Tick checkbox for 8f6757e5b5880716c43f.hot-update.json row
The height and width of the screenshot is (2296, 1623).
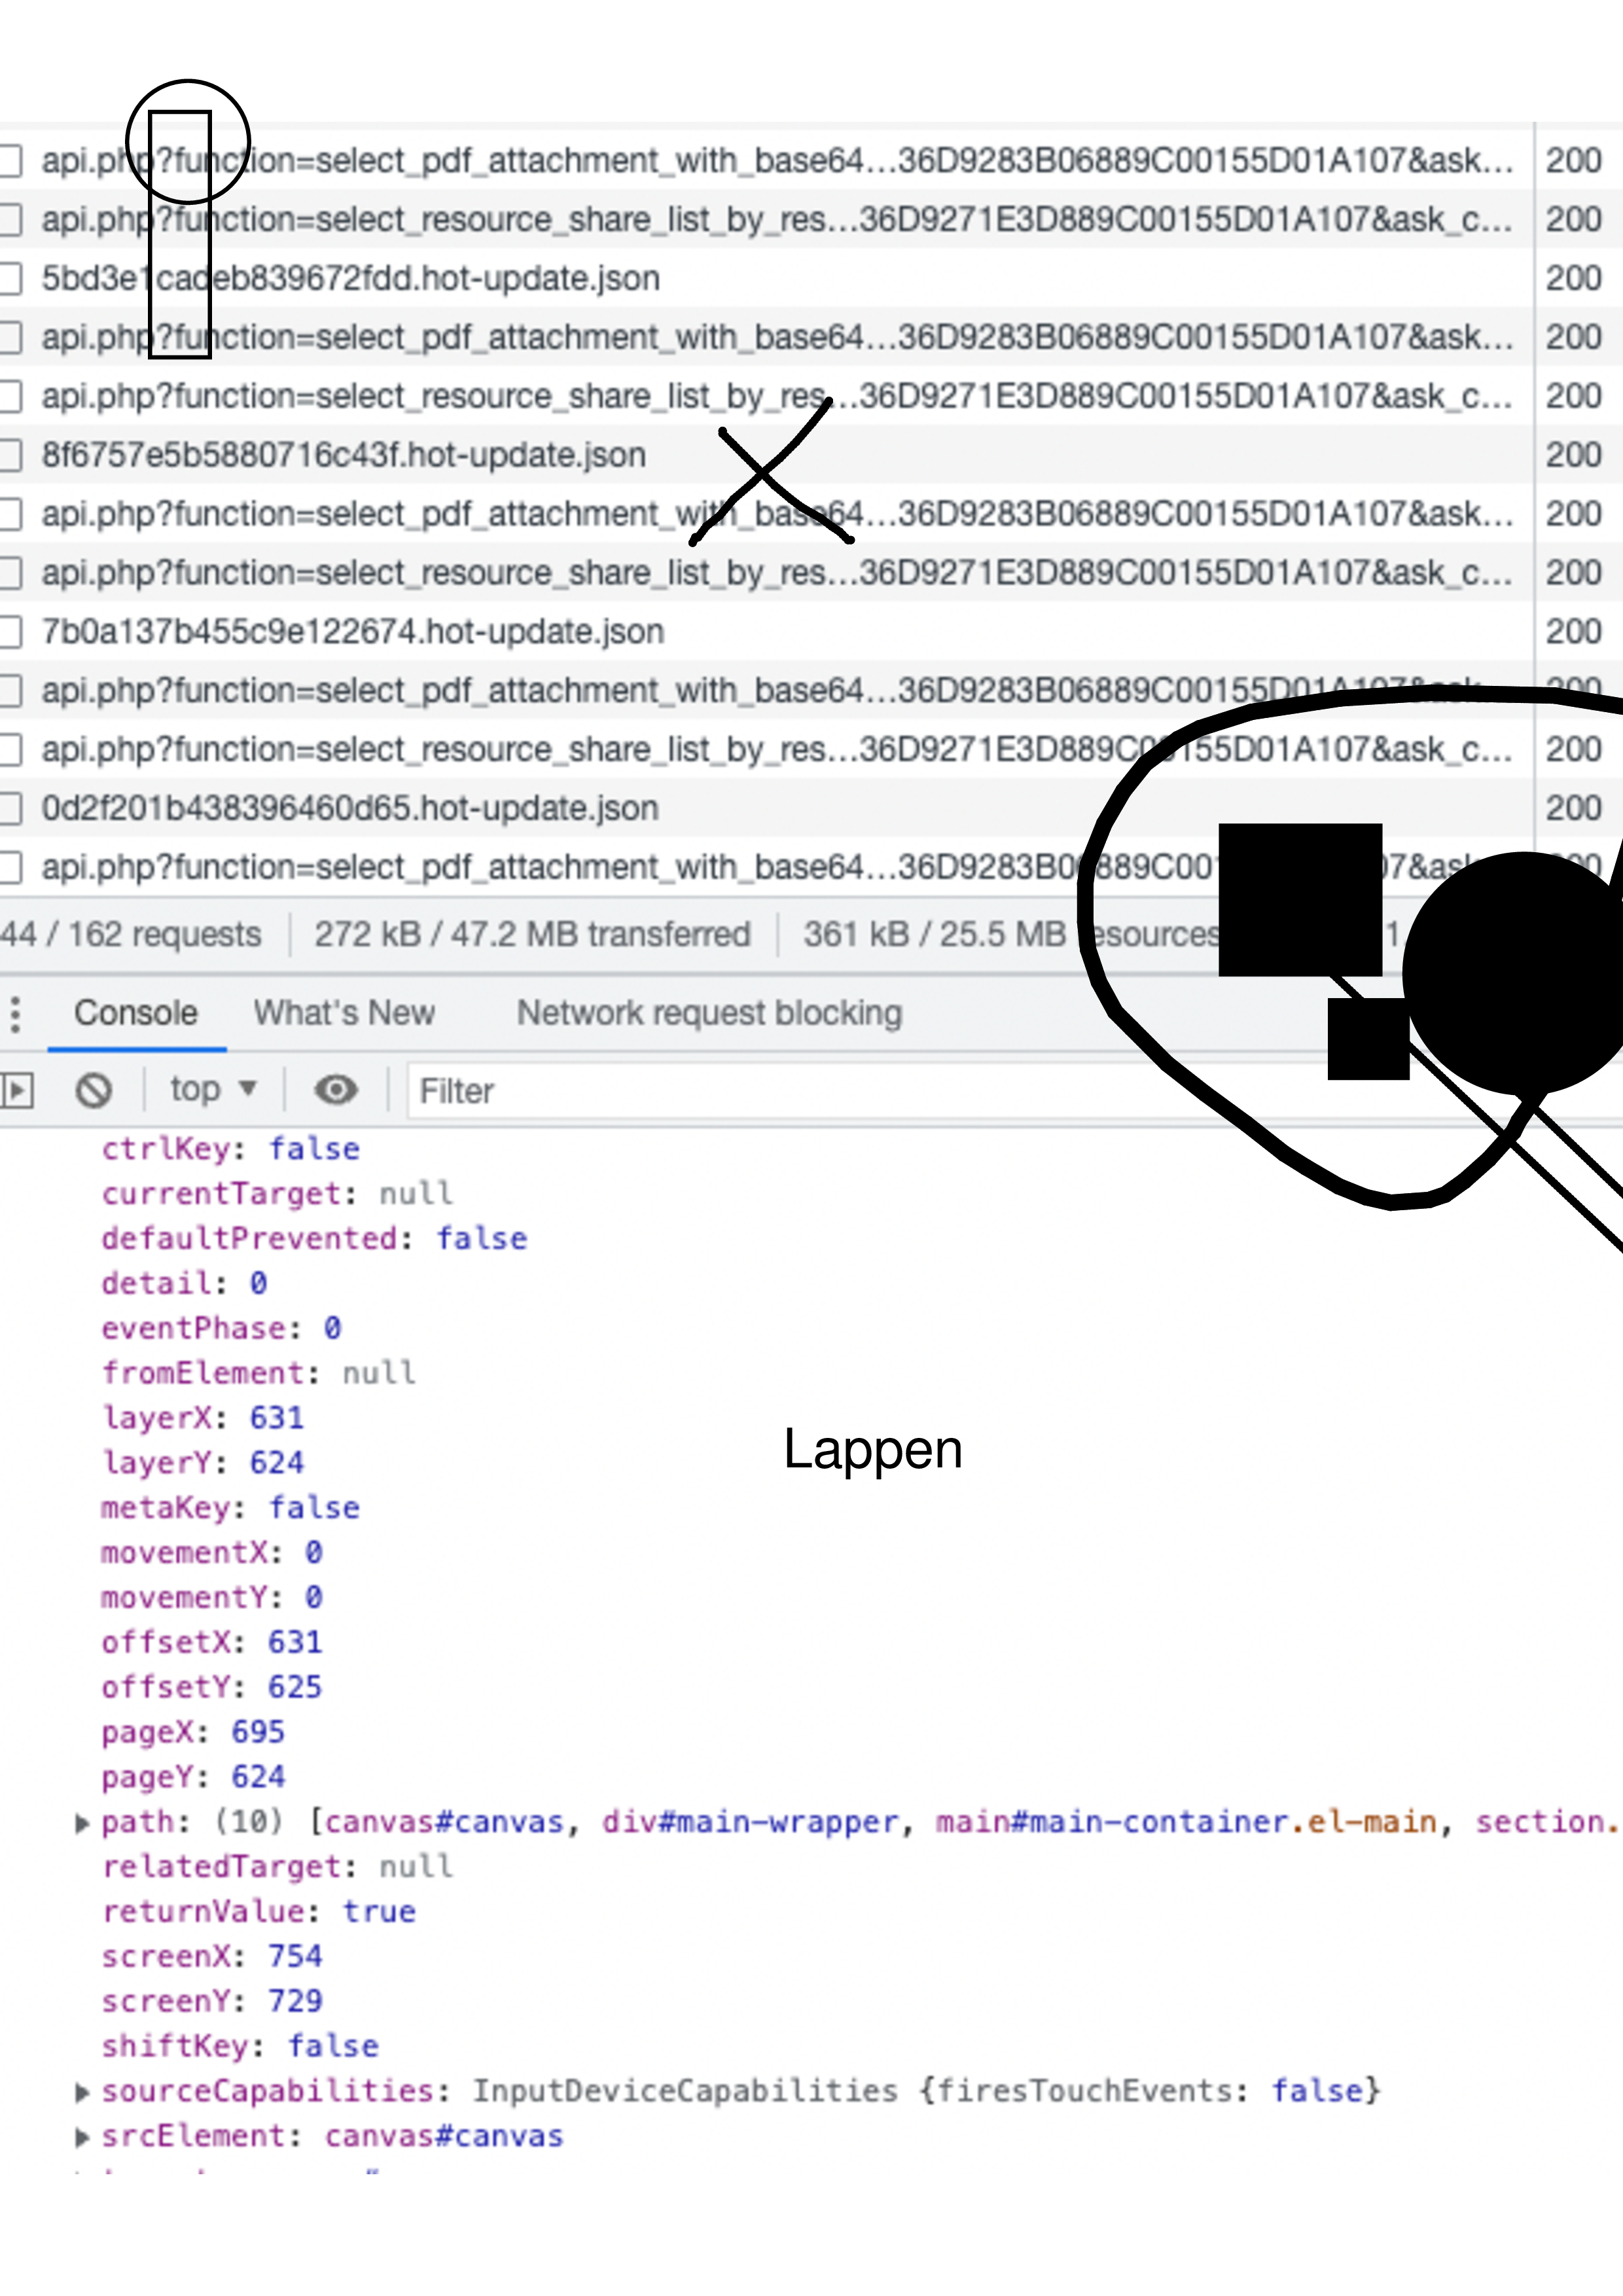click(9, 455)
